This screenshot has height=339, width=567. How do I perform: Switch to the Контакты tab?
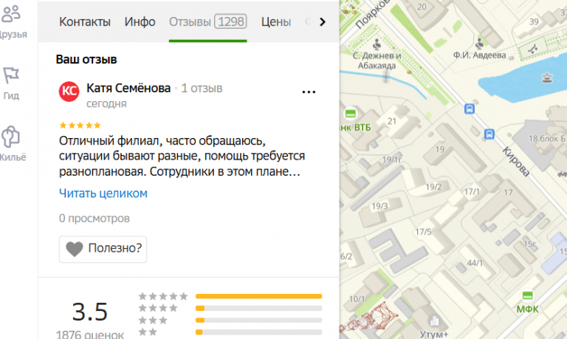point(85,21)
